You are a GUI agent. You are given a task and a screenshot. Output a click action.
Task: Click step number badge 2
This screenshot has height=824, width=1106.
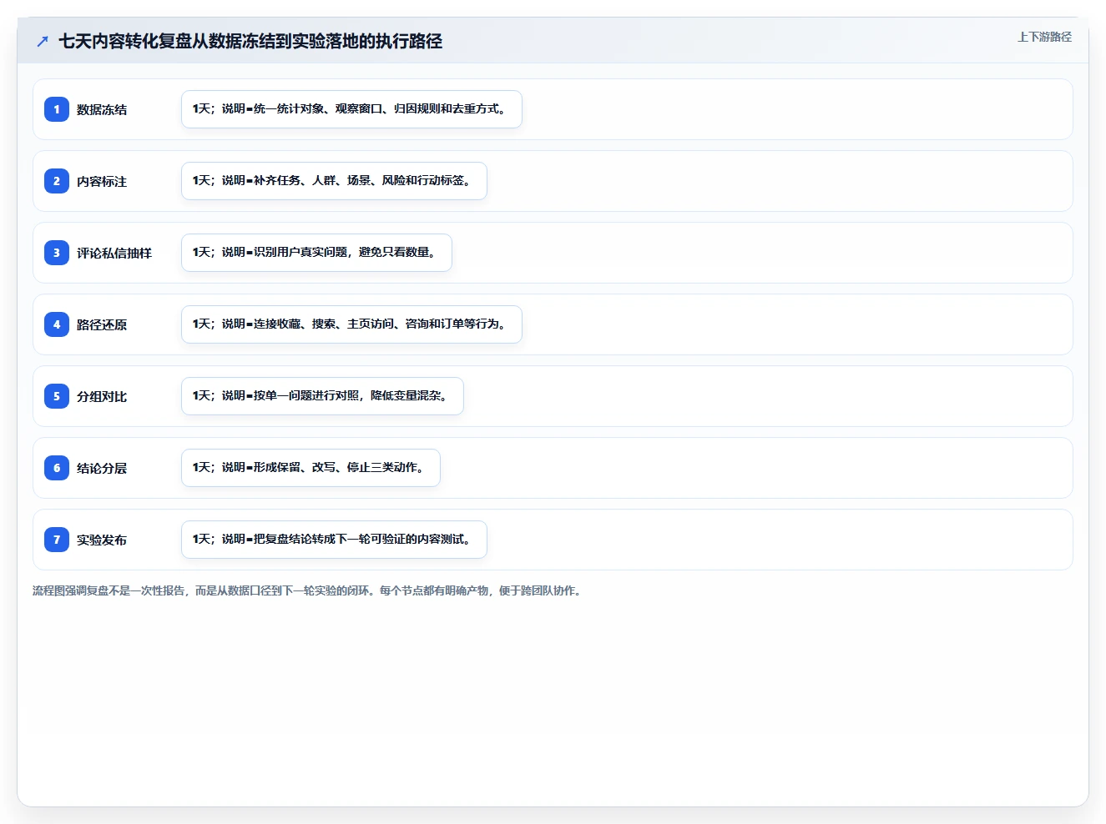[x=57, y=181]
